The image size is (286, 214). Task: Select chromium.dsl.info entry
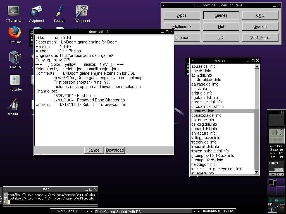[x=222, y=102]
